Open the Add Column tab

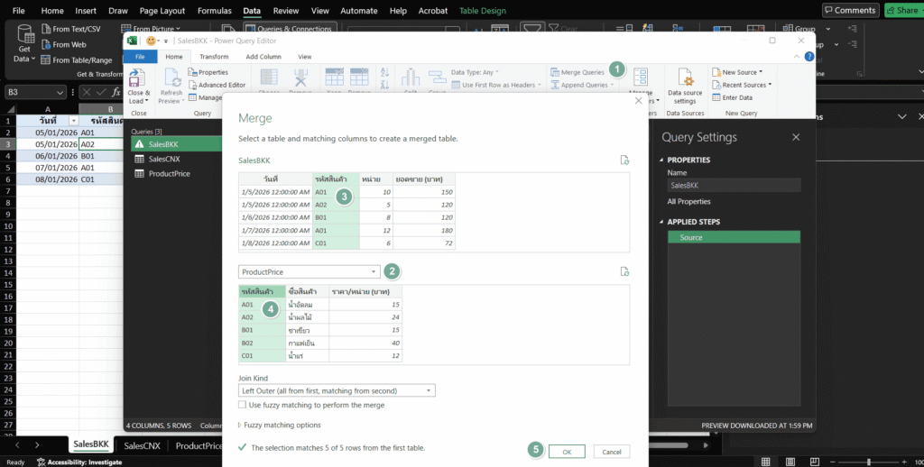tap(263, 57)
